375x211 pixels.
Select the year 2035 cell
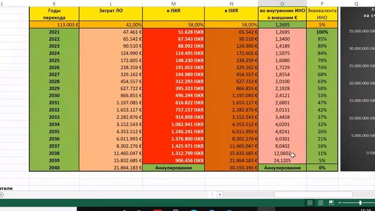pyautogui.click(x=54, y=131)
